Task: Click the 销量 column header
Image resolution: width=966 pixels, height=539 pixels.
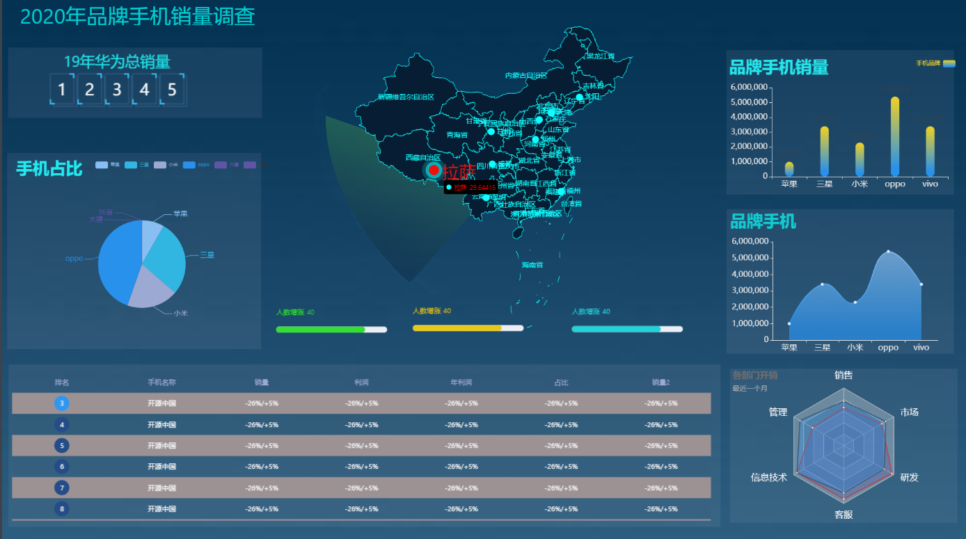Action: click(x=262, y=383)
